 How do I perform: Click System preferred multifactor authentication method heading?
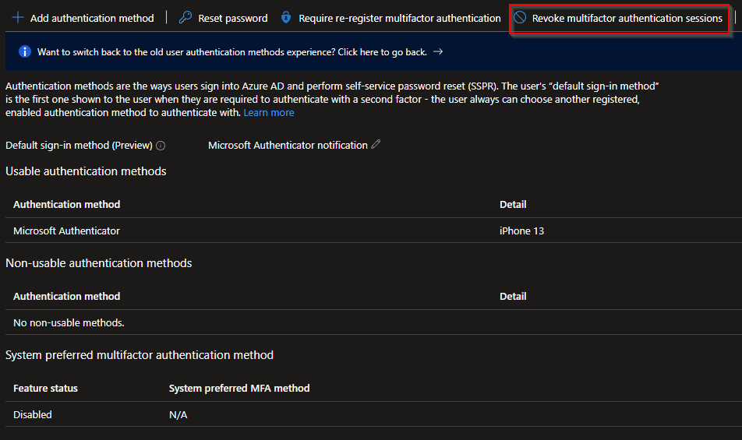pos(139,355)
